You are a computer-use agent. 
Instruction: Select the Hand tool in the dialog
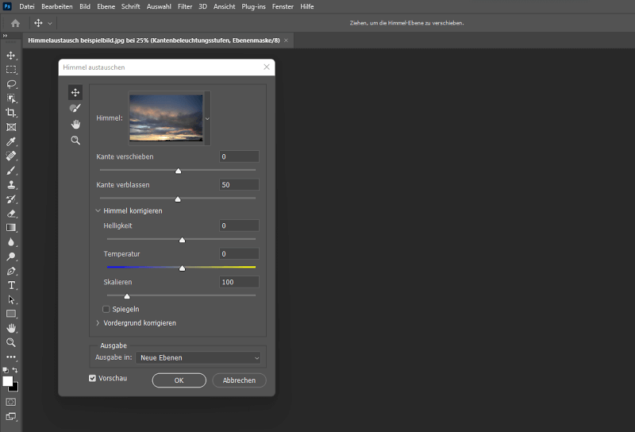(75, 124)
